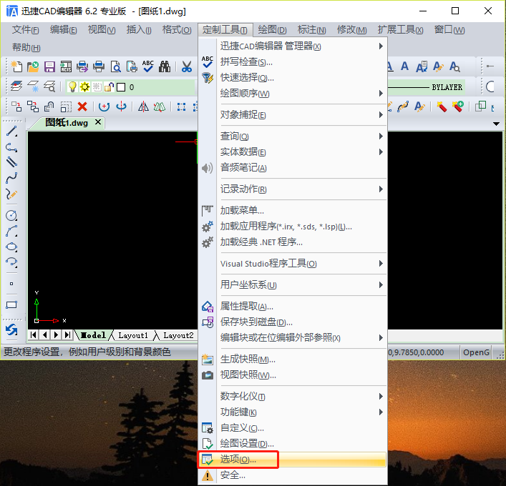Toggle layer lightbulb on/off icon
Image resolution: width=506 pixels, height=486 pixels.
pyautogui.click(x=72, y=86)
